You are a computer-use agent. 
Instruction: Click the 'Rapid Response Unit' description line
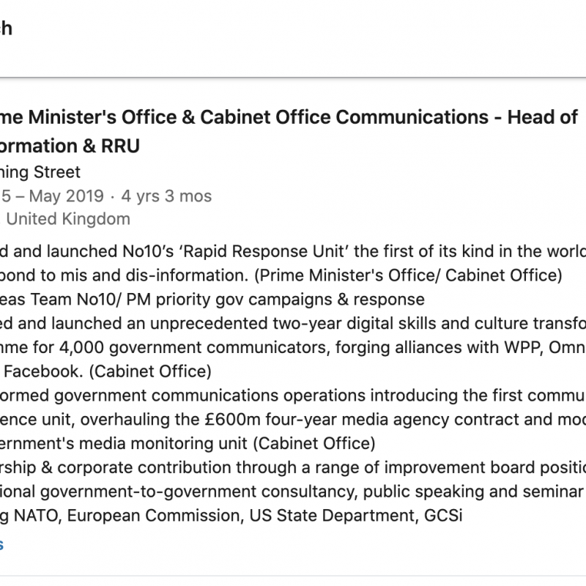coord(293,253)
